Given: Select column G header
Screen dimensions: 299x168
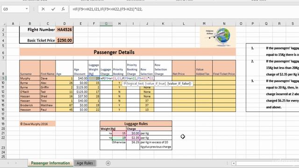Looking at the screenshot, I should click(106, 24).
